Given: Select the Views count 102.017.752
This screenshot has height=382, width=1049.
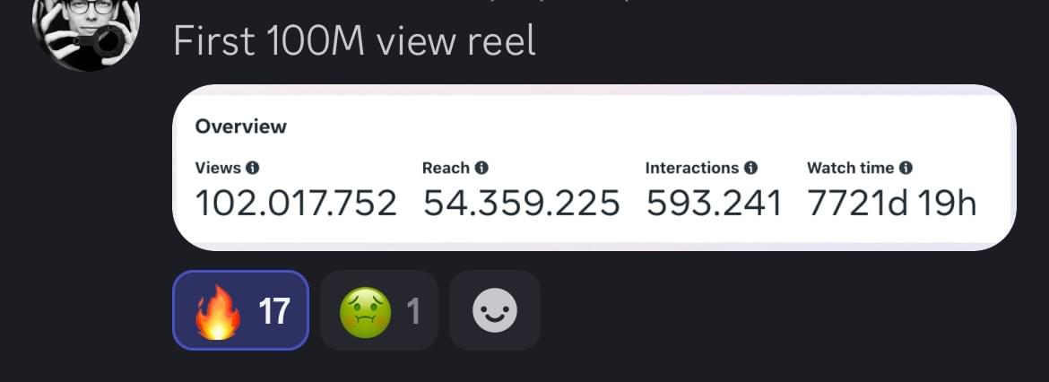Looking at the screenshot, I should pyautogui.click(x=295, y=204).
